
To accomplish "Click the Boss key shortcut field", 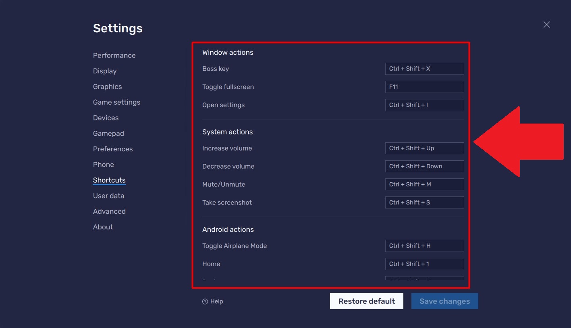I will coord(424,68).
